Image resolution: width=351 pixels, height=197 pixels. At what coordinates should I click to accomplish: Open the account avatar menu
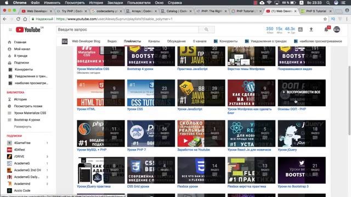click(337, 29)
